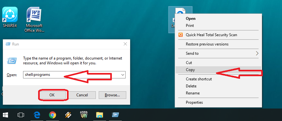Click the "Type the name of a program" description
Image resolution: width=282 pixels, height=121 pixels.
tap(73, 61)
